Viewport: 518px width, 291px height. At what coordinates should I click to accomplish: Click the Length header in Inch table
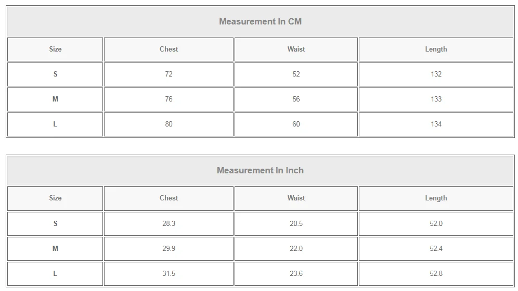[x=436, y=198]
